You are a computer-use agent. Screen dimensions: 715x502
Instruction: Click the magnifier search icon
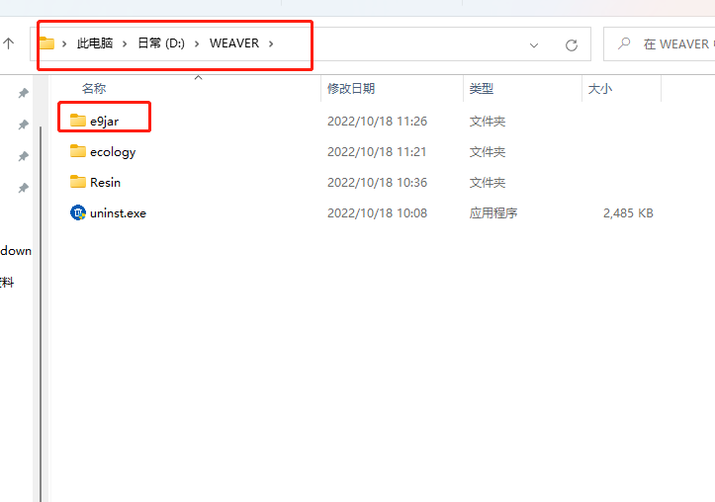pyautogui.click(x=624, y=43)
